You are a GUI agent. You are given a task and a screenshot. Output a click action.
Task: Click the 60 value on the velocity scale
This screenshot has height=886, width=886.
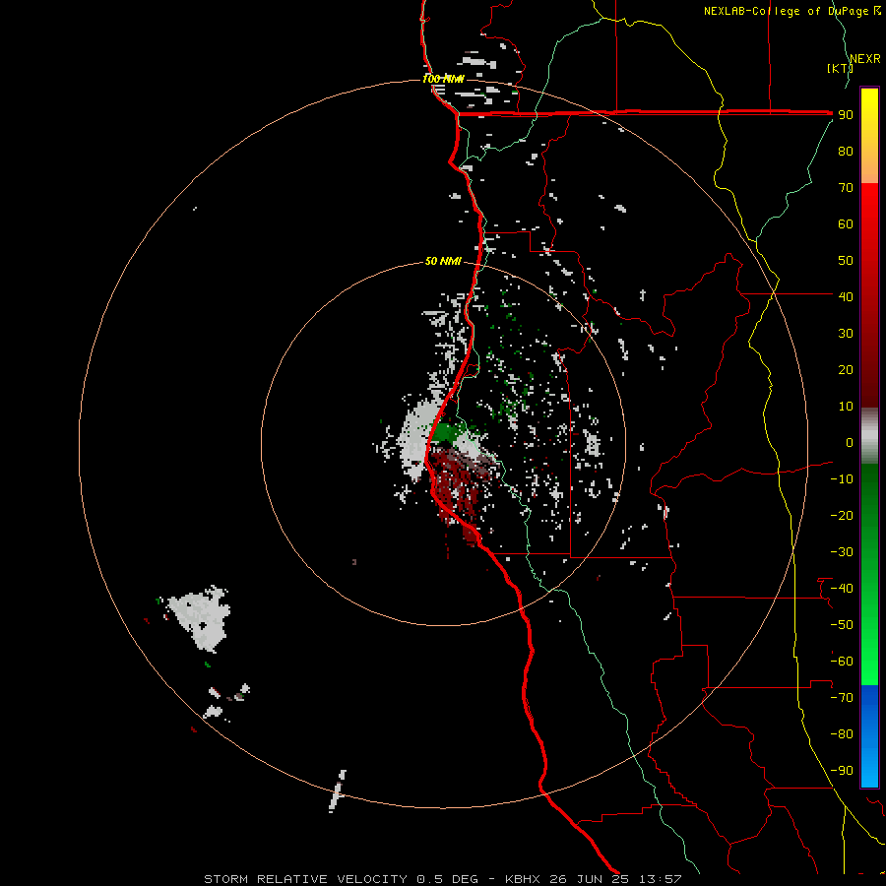(846, 224)
